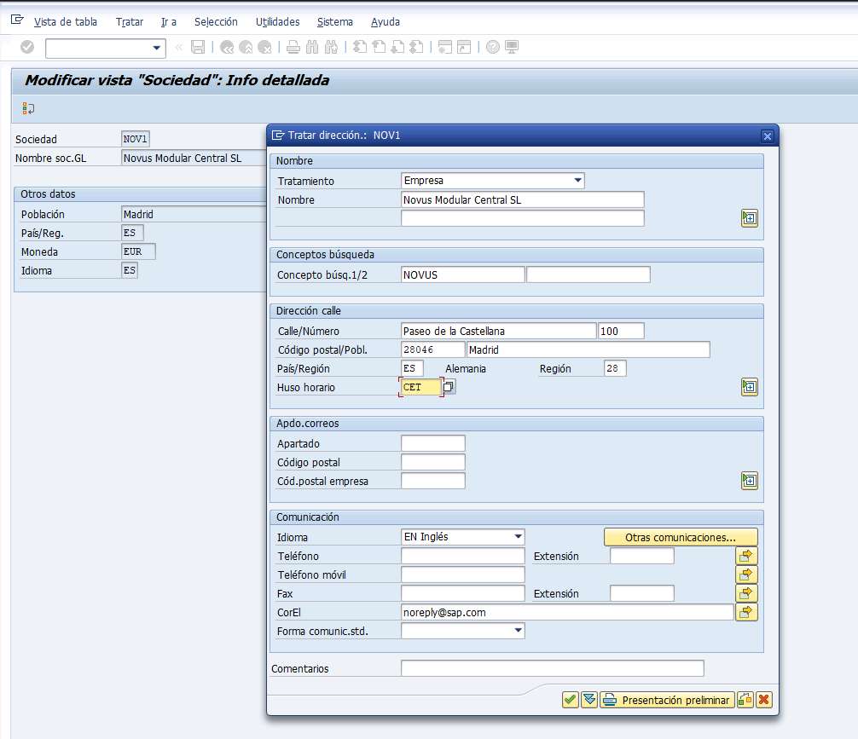Expand additional Apdo.correos fields icon
Screen dimensions: 858x739
749,481
